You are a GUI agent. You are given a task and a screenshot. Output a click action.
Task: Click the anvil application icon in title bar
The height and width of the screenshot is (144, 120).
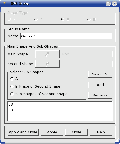click(5, 3)
